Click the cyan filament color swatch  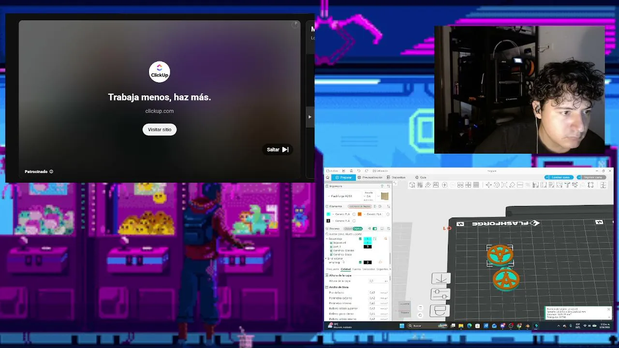click(328, 214)
